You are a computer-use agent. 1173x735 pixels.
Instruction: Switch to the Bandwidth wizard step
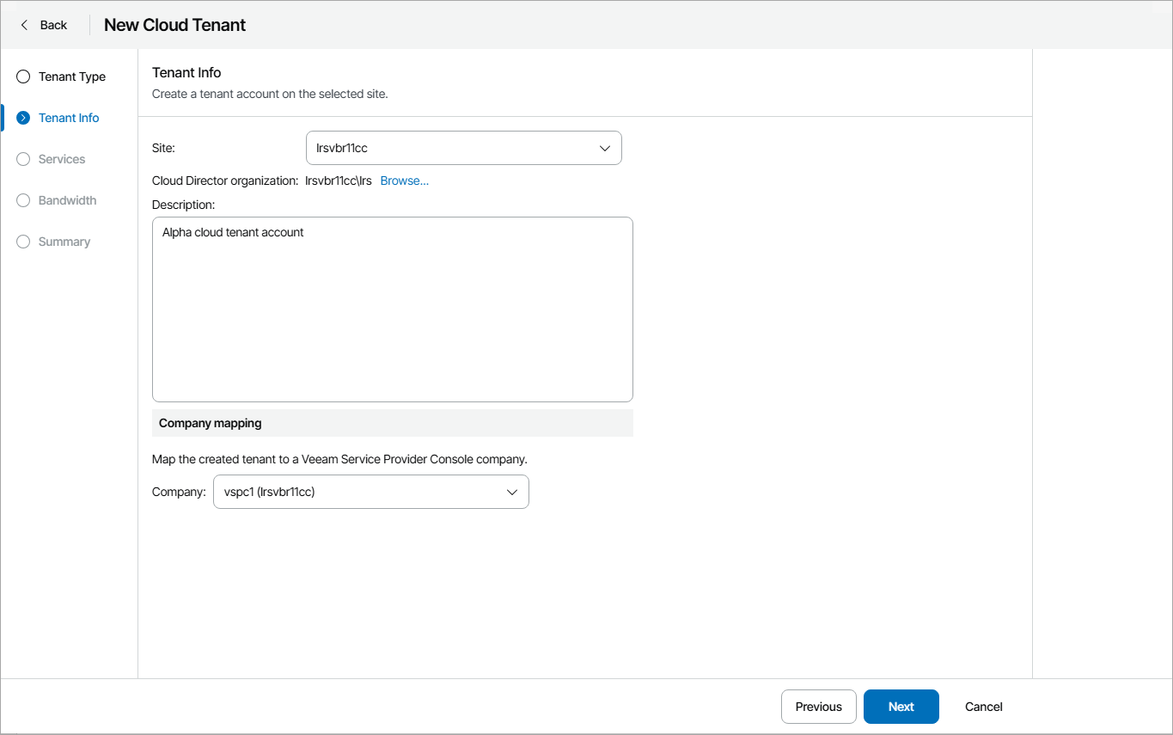(67, 200)
